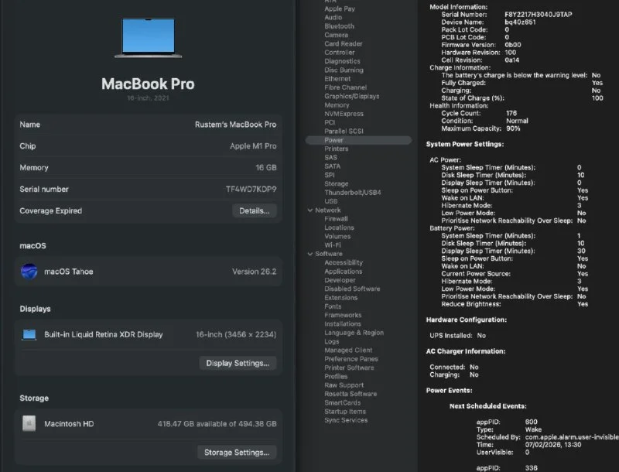619x472 pixels.
Task: Select the NVMExpress entry
Action: [344, 114]
